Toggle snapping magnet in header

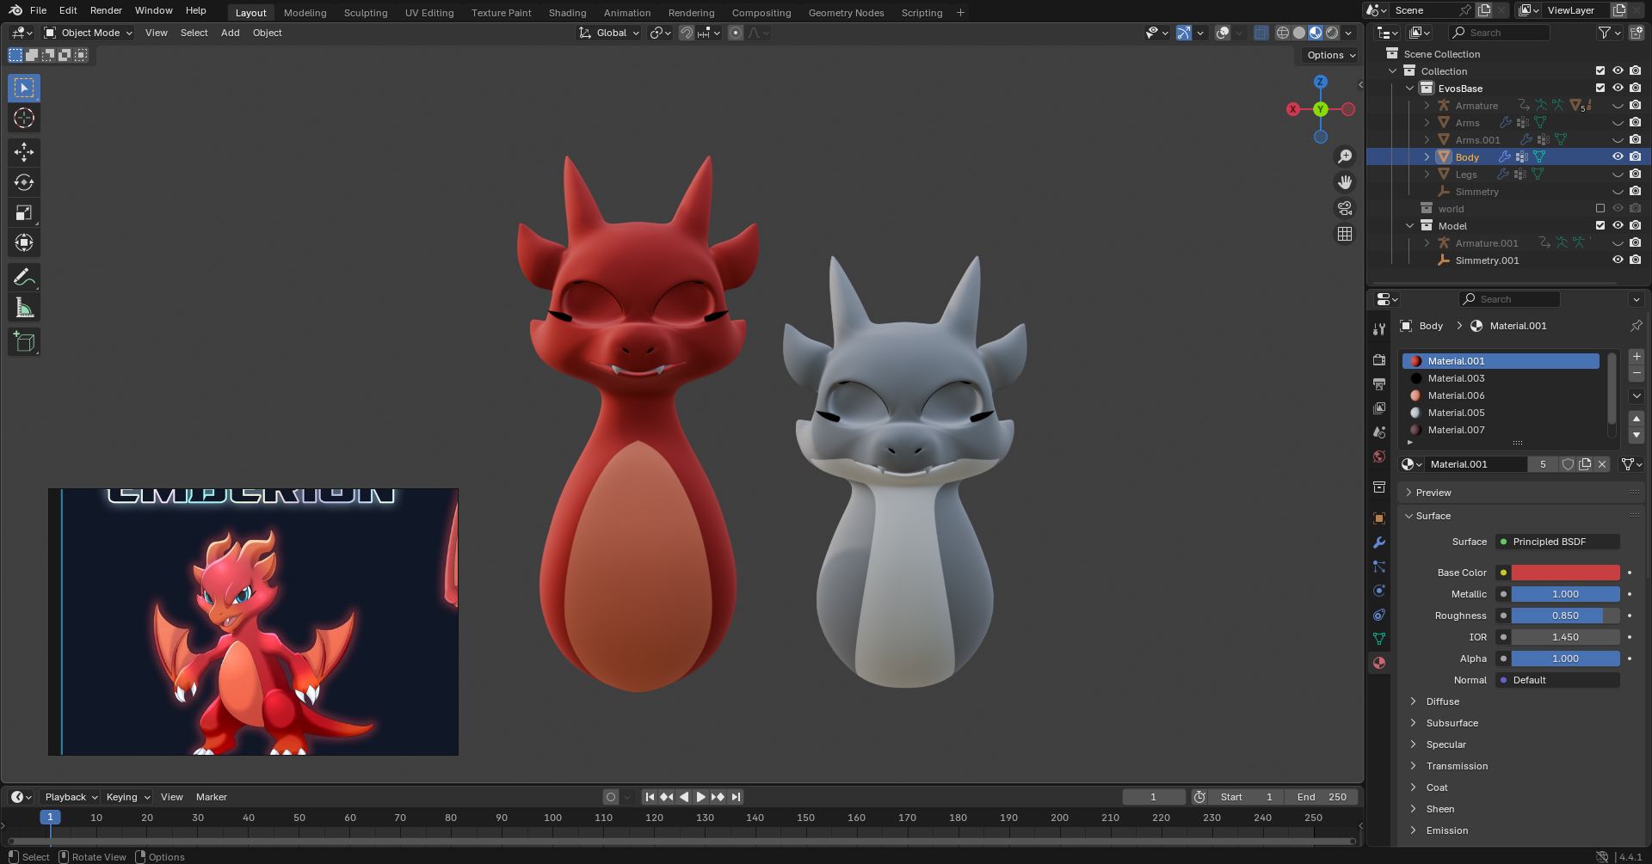687,33
